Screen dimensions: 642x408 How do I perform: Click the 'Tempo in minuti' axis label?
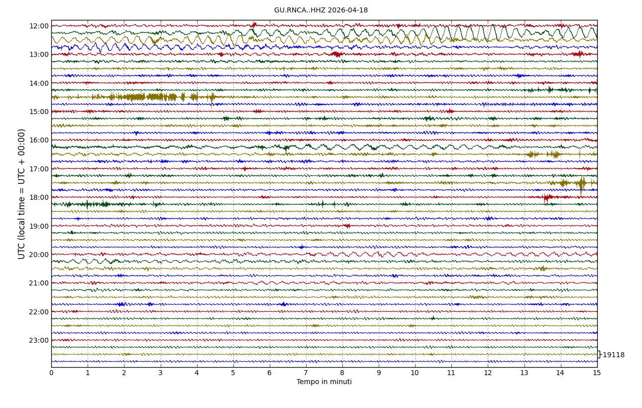(x=324, y=382)
